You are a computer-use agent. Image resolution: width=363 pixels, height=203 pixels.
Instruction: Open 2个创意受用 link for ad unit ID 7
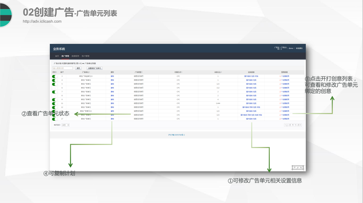point(284,92)
